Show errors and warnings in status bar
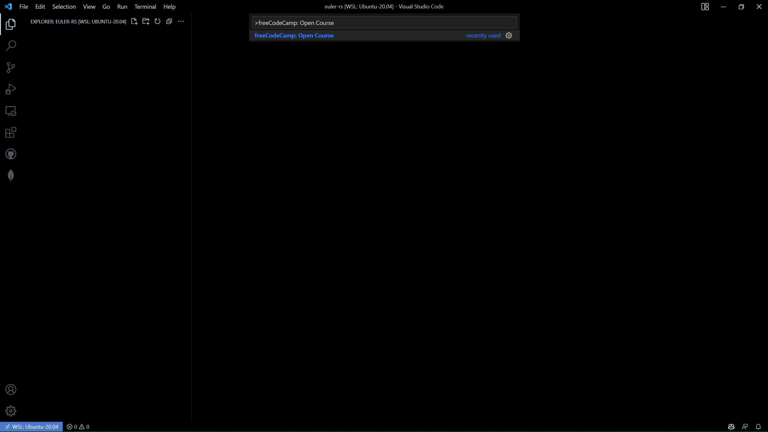 click(x=78, y=427)
